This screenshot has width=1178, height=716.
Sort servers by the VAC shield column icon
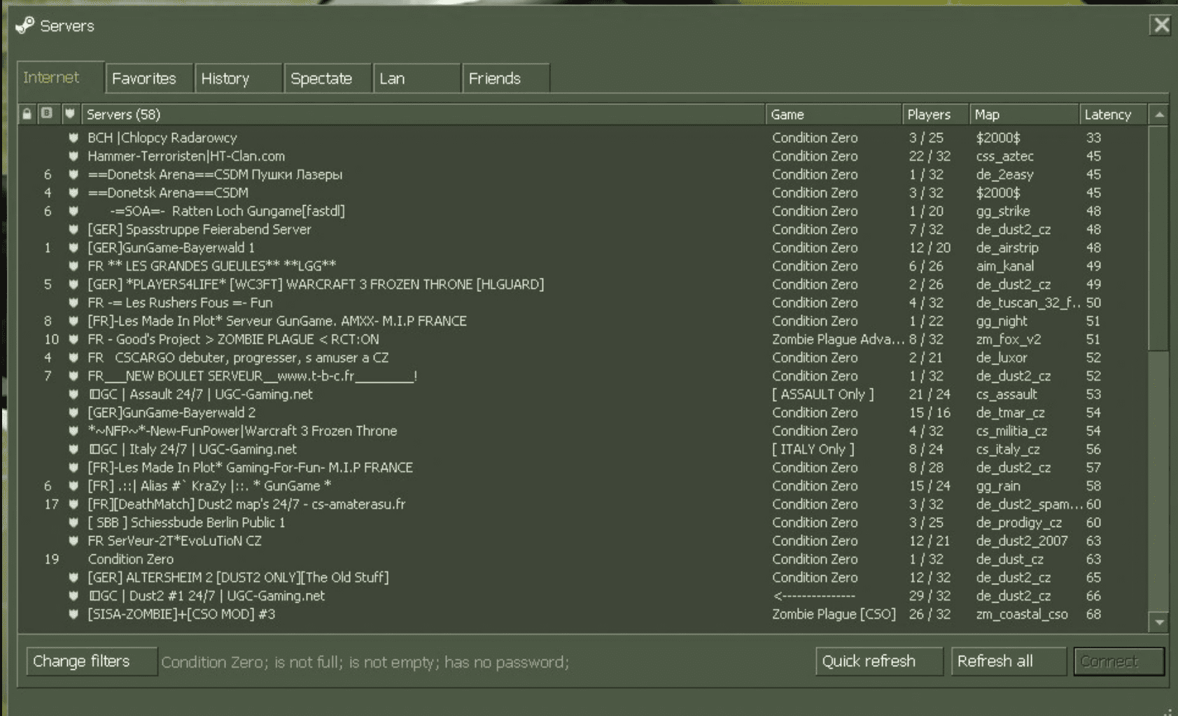click(70, 113)
